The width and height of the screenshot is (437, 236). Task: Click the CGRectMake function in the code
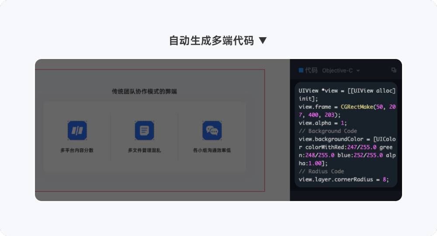point(357,107)
